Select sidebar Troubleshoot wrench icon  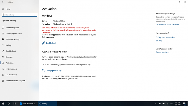[3, 51]
